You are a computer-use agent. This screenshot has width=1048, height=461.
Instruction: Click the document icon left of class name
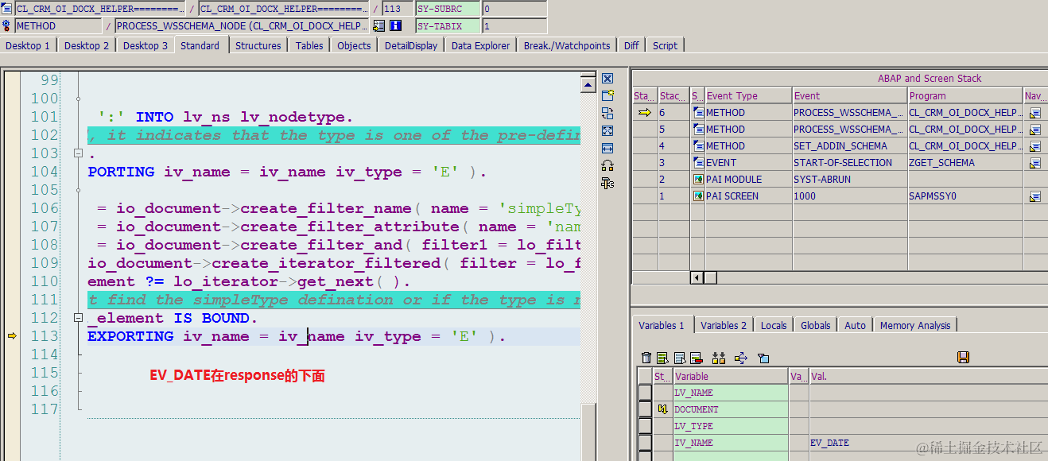coord(7,9)
